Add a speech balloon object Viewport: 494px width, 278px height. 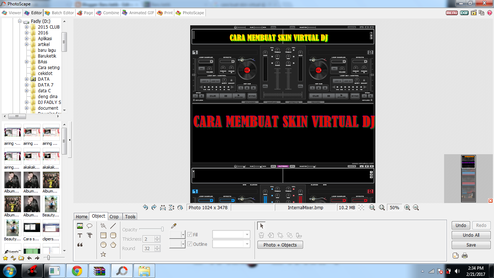[x=89, y=226]
